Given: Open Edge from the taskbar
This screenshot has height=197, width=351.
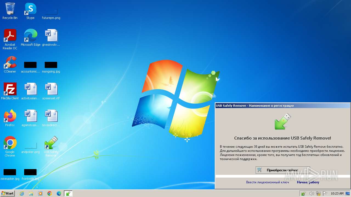Looking at the screenshot, I should click(59, 193).
